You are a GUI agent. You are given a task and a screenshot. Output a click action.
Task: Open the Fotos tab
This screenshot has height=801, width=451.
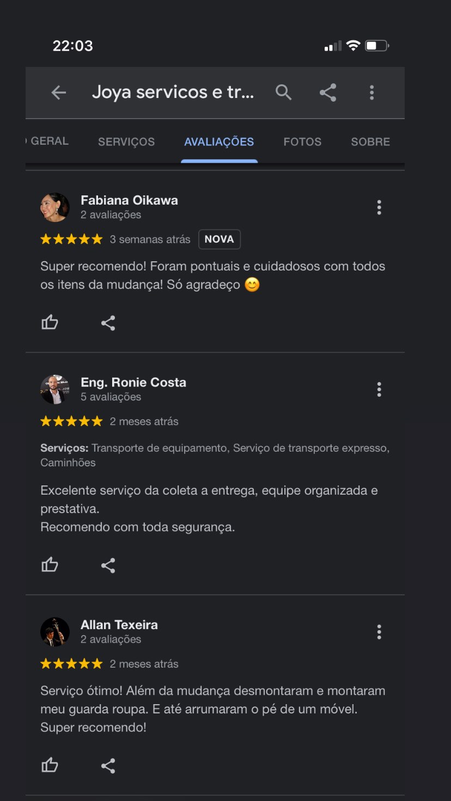pyautogui.click(x=302, y=142)
